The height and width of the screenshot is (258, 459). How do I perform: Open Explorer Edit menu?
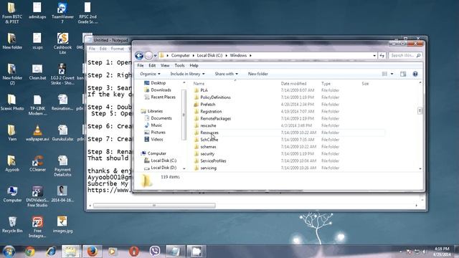(x=152, y=65)
